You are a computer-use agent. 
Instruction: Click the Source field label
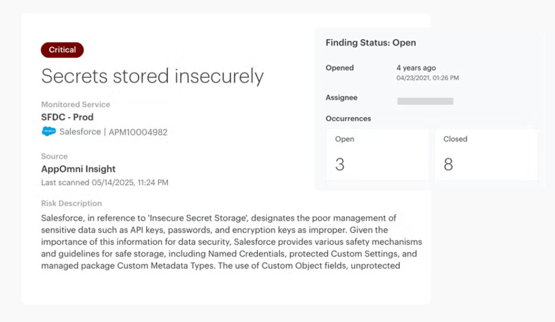coord(54,156)
